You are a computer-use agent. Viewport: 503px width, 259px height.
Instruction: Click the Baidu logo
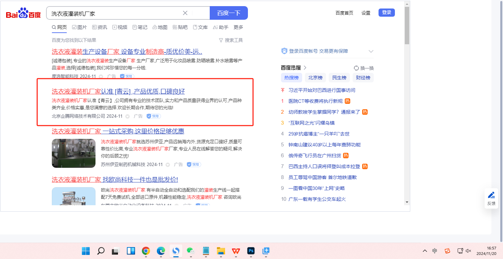pyautogui.click(x=23, y=14)
